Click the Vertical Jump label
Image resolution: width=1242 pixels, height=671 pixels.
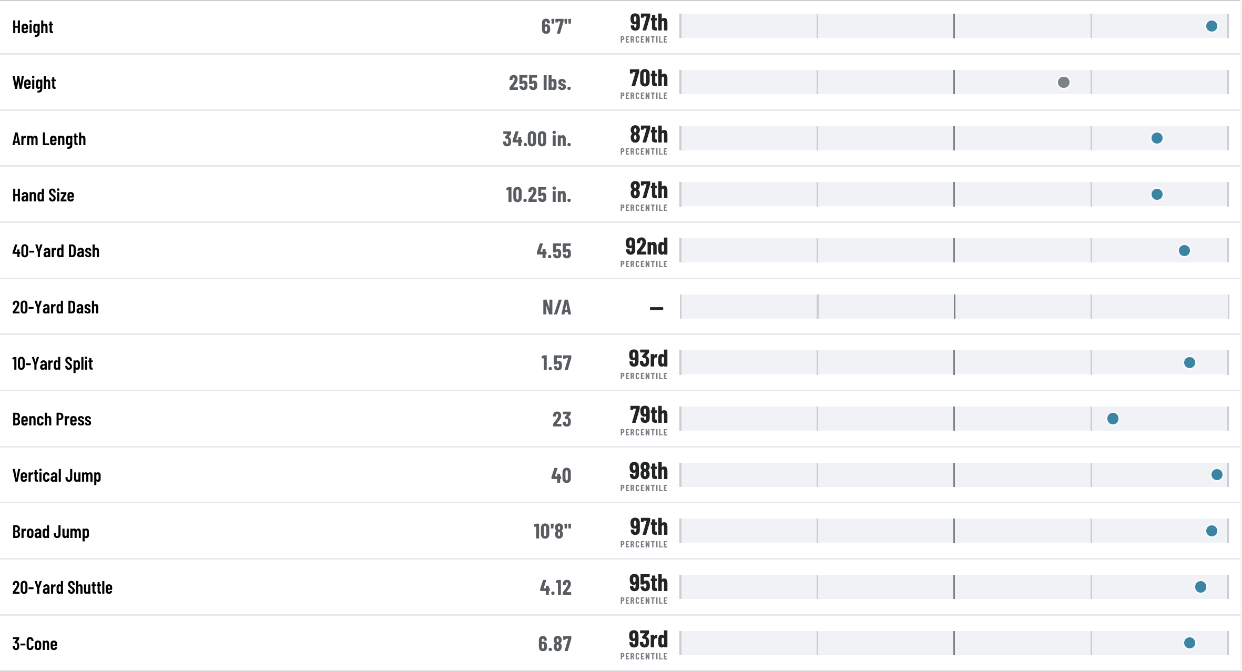pyautogui.click(x=57, y=476)
